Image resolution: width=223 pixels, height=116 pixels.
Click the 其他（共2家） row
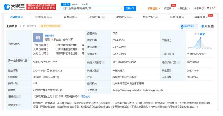pyautogui.click(x=41, y=54)
